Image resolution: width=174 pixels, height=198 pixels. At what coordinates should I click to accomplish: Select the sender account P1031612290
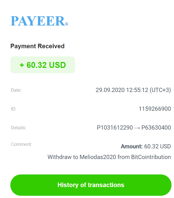click(x=115, y=128)
